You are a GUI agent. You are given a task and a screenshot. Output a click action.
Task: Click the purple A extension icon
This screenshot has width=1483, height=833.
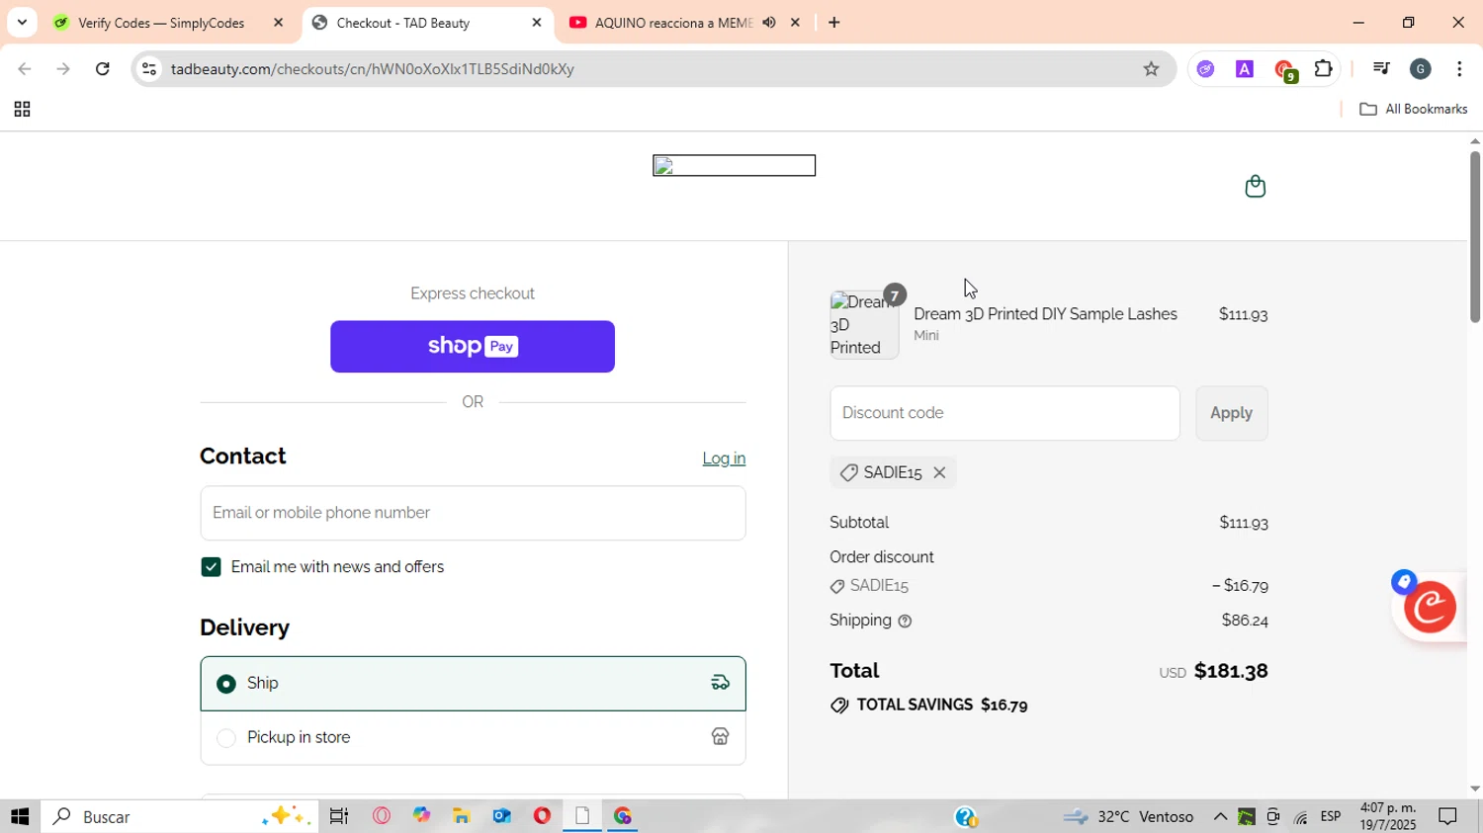tap(1245, 69)
